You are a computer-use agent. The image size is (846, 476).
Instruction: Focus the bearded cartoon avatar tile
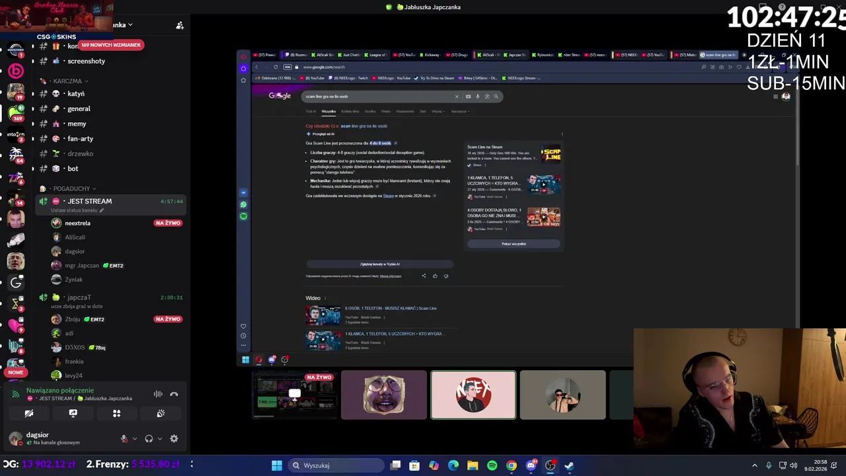point(384,395)
